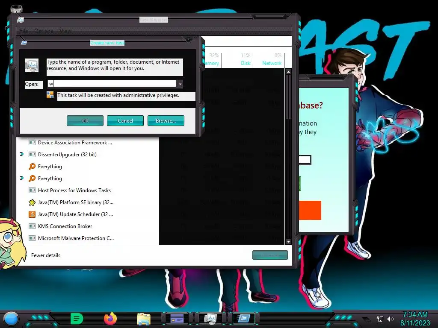Switch to purple card app taskbar button

[x=177, y=319]
